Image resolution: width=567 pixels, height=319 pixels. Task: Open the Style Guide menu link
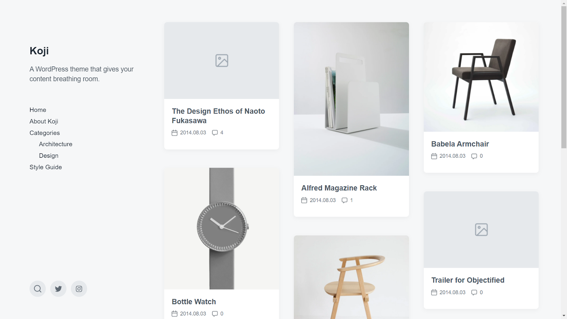click(x=46, y=167)
